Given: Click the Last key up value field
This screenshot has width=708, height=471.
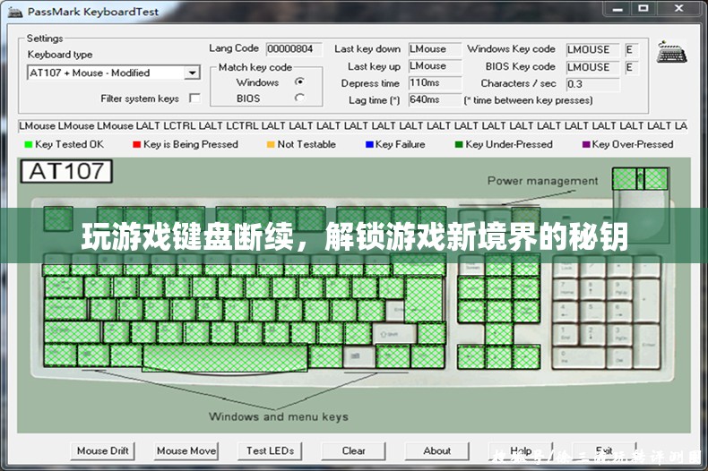Looking at the screenshot, I should click(x=435, y=66).
